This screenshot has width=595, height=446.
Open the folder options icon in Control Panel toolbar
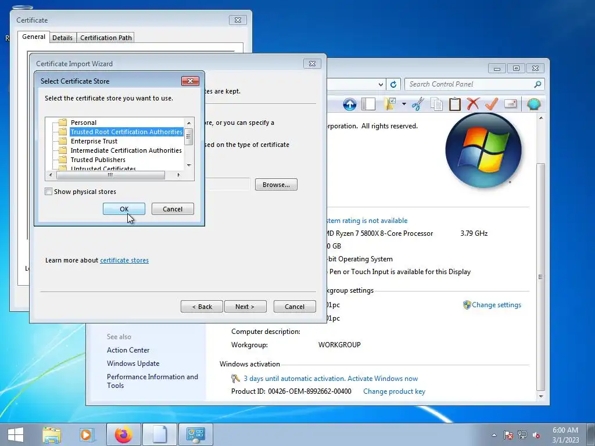(x=390, y=104)
